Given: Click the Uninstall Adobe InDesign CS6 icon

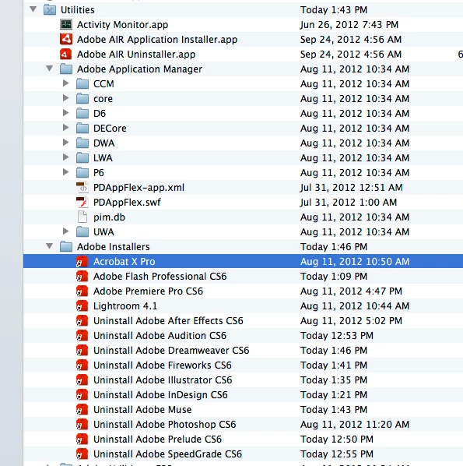Looking at the screenshot, I should coord(82,394).
